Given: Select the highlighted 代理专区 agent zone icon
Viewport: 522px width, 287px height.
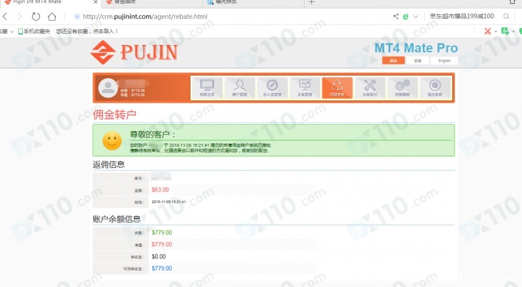Looking at the screenshot, I should click(337, 88).
